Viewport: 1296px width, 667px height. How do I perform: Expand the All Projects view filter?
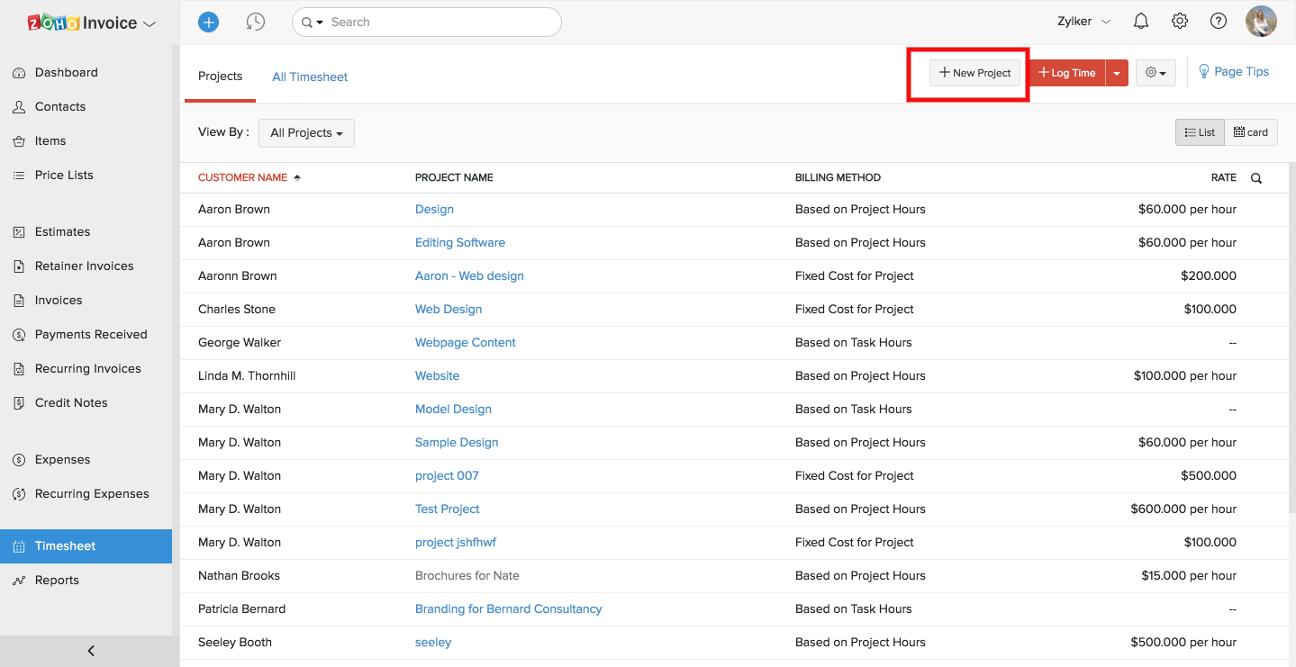pos(306,133)
